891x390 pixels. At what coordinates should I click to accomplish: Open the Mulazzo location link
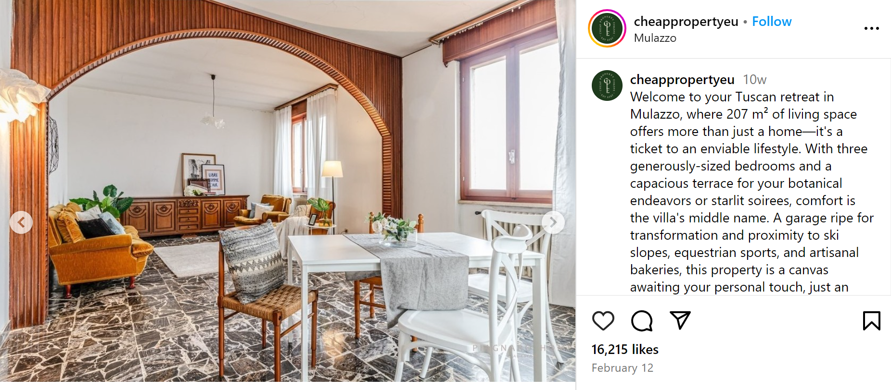pyautogui.click(x=655, y=38)
